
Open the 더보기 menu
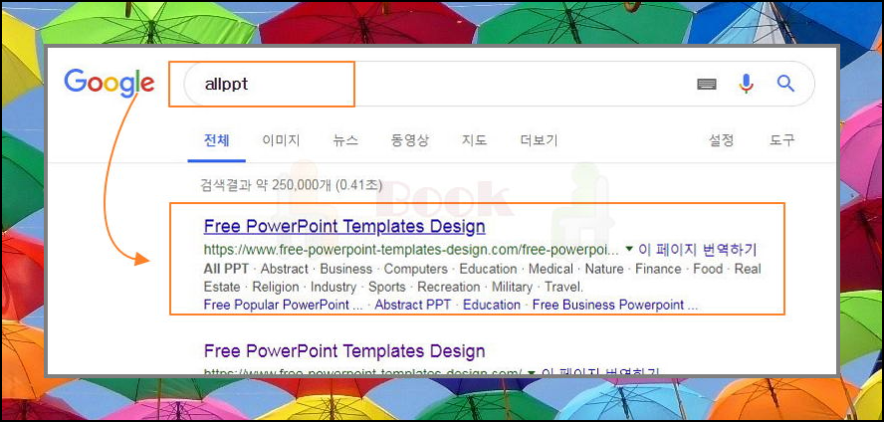[x=539, y=140]
